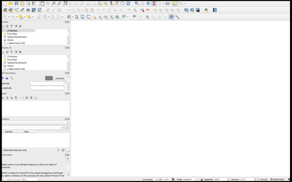Open the Scale dropdown in status bar
292x182 pixels.
point(197,179)
